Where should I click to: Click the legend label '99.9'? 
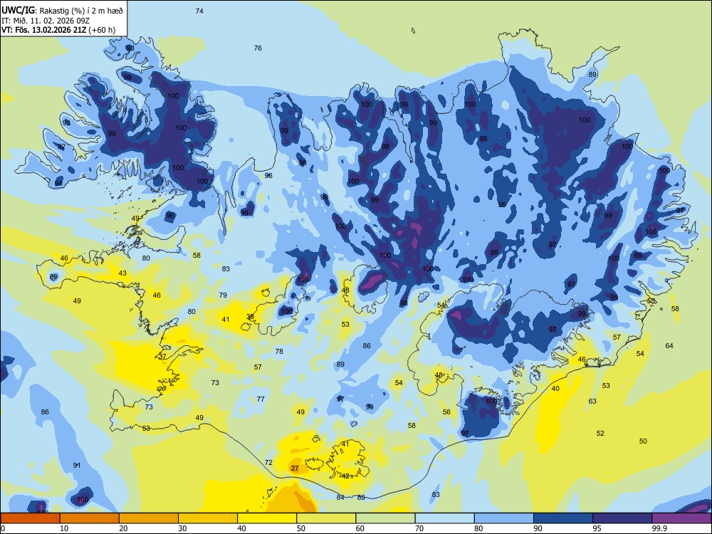659,528
